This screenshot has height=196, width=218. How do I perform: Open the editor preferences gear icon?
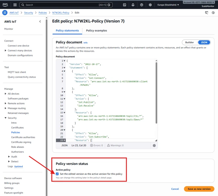[154, 145]
